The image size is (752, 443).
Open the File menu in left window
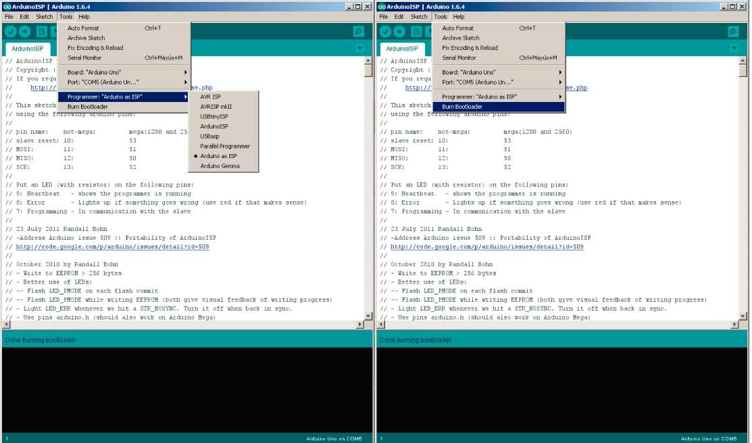(9, 17)
